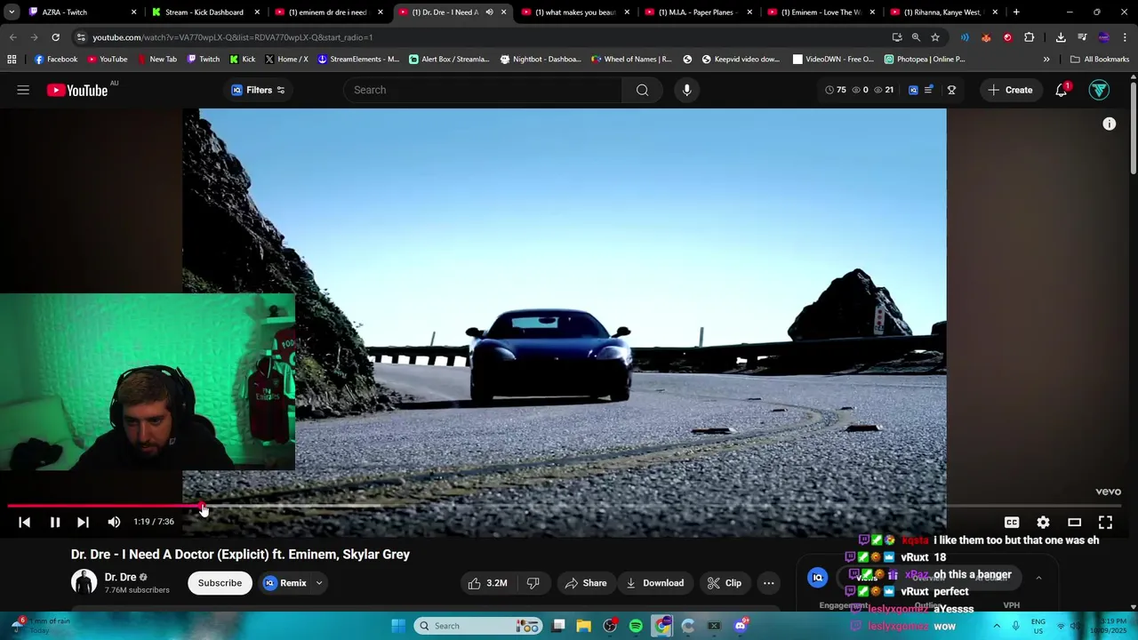Screen dimensions: 1138x640
Task: Share the video
Action: click(x=586, y=583)
